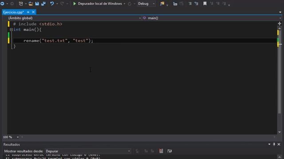
Task: Switch to the Ejercicio.cpp tab
Action: point(13,12)
